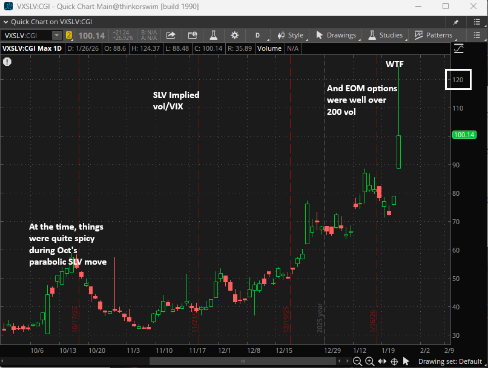The image size is (488, 368).
Task: Click the H: 124.37 high value
Action: tap(145, 48)
